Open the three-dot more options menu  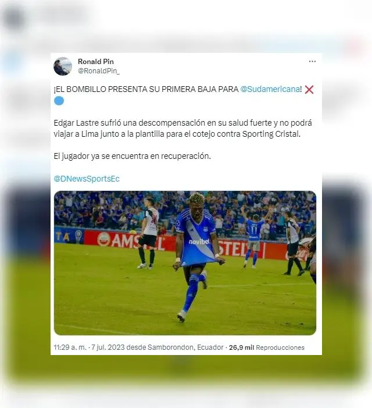(x=312, y=62)
